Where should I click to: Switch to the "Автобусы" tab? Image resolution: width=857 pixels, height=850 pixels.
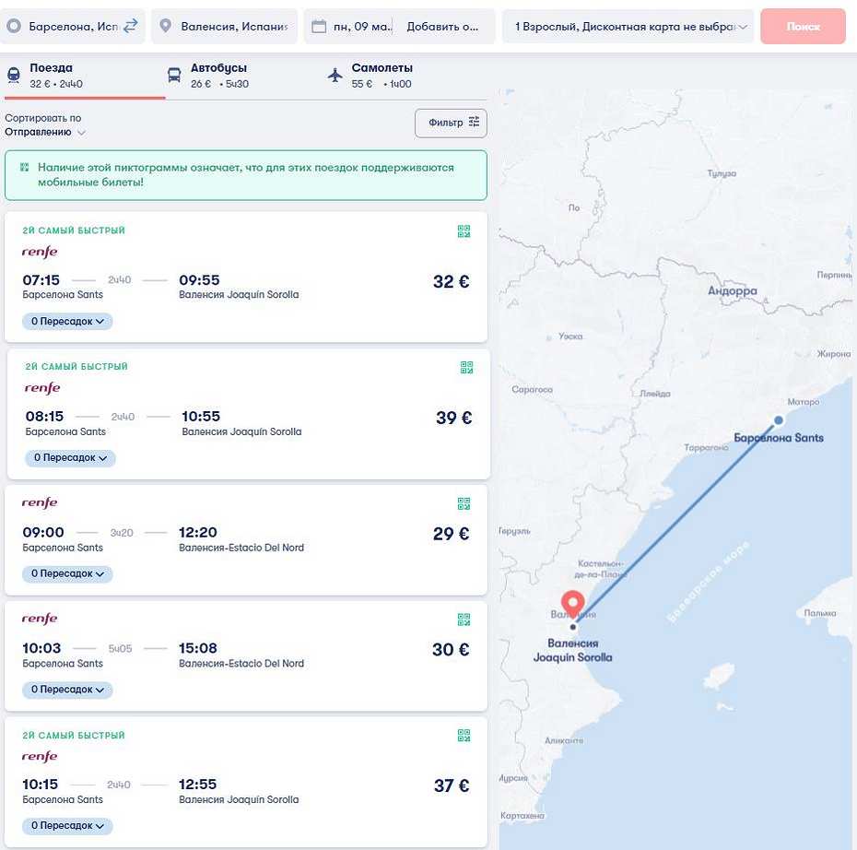[x=207, y=76]
